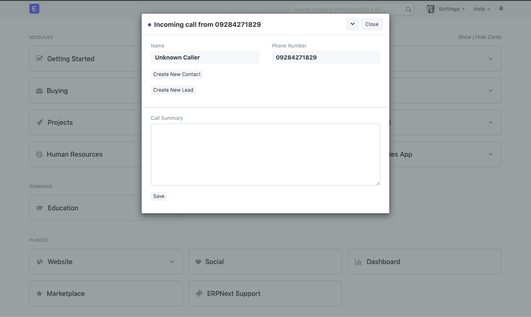
Task: Open the Settings menu
Action: pos(449,9)
